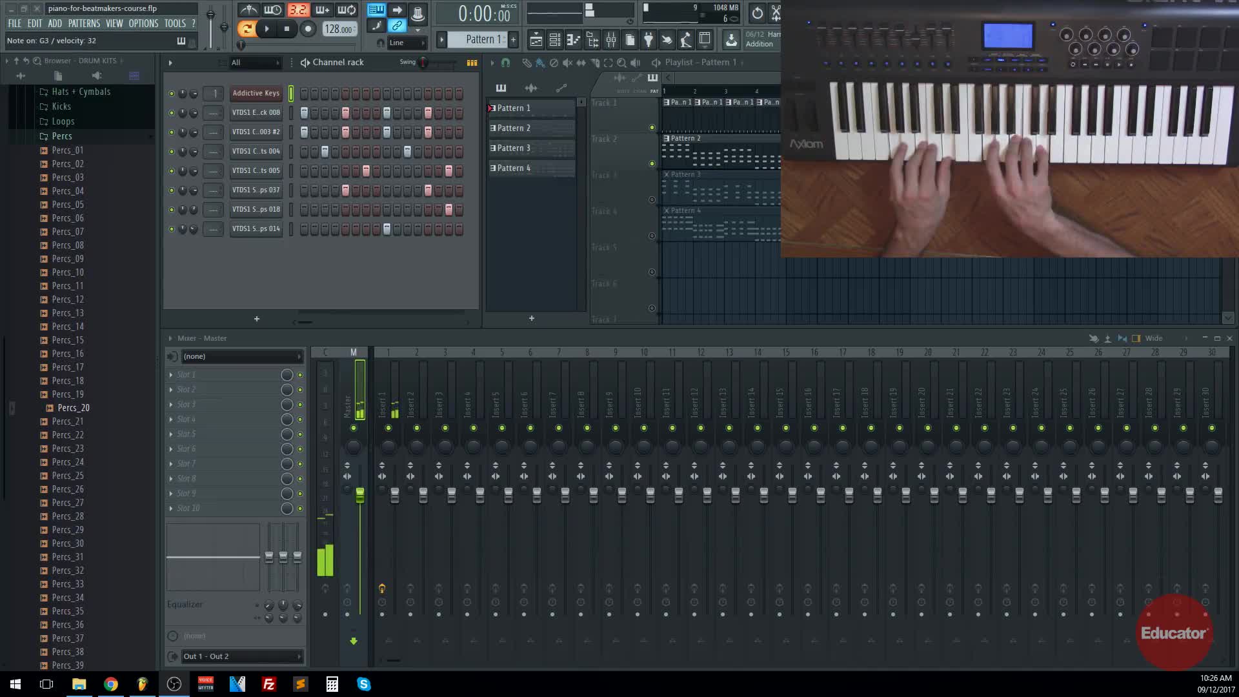Open the Line snap dropdown
This screenshot has width=1239, height=697.
407,43
